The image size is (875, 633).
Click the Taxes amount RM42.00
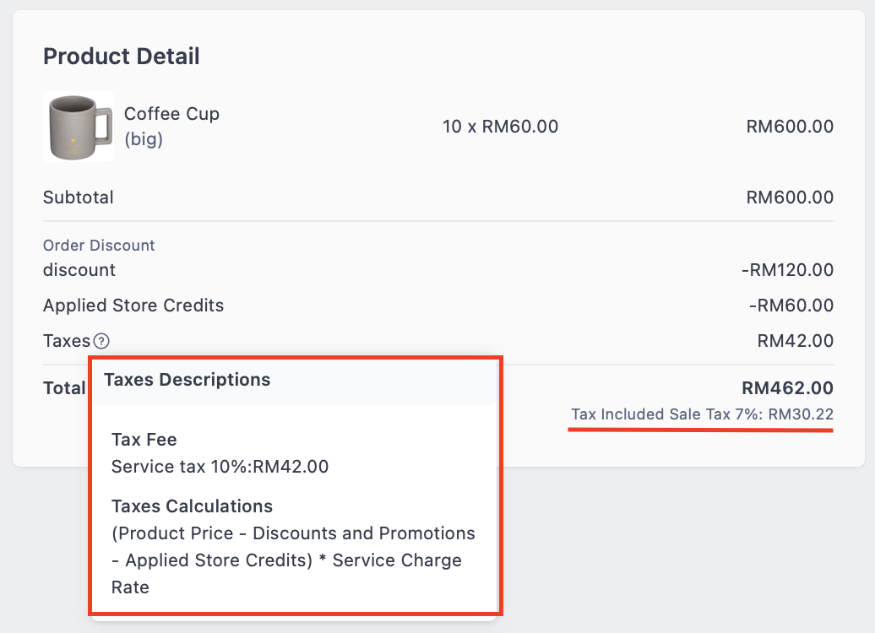point(795,341)
